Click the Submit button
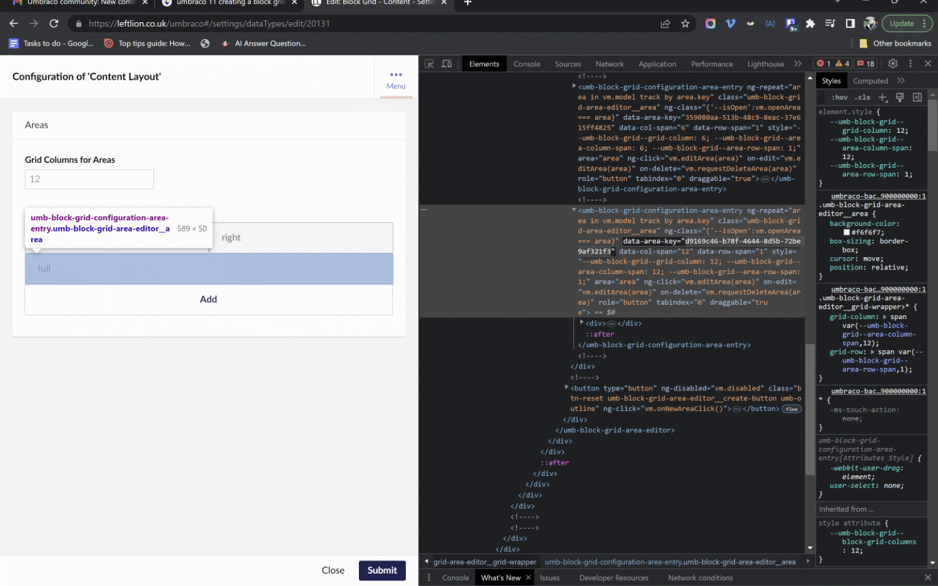This screenshot has width=938, height=586. click(x=382, y=570)
